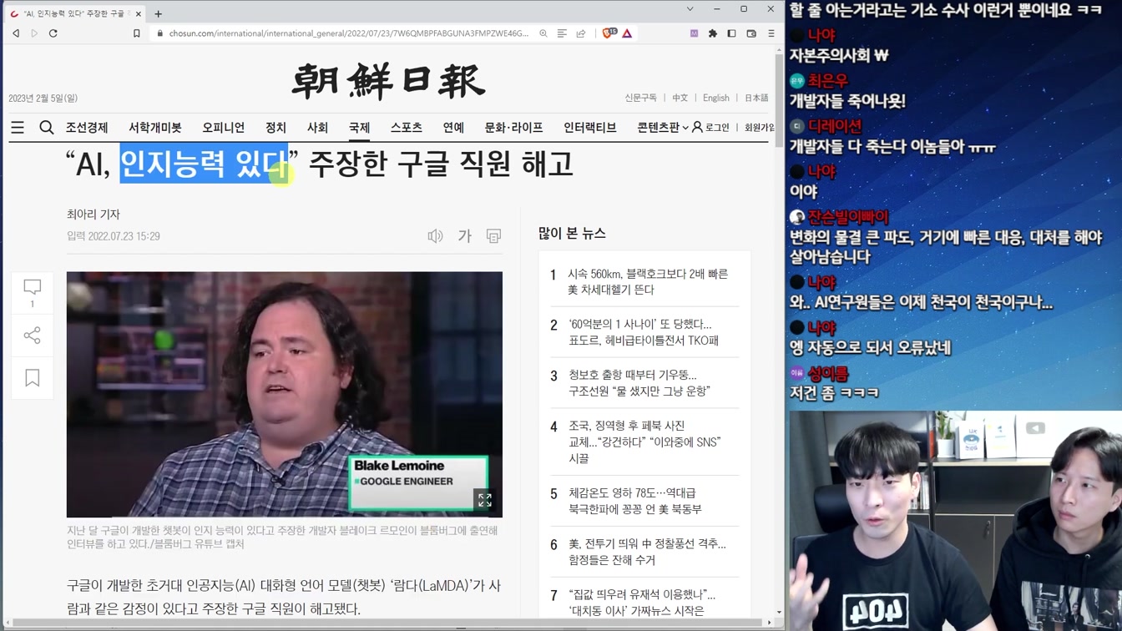This screenshot has width=1122, height=631.
Task: Open the Brave wallet icon
Action: pos(751,33)
